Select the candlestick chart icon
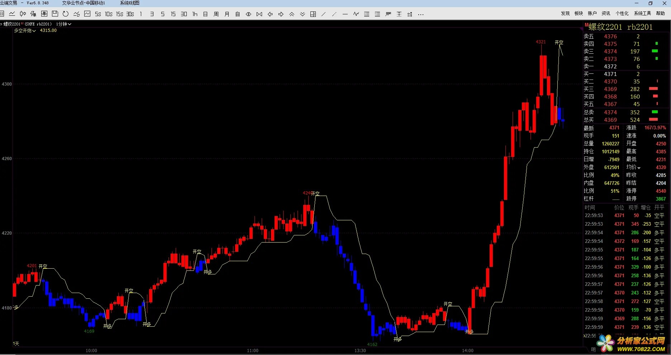 pyautogui.click(x=23, y=14)
